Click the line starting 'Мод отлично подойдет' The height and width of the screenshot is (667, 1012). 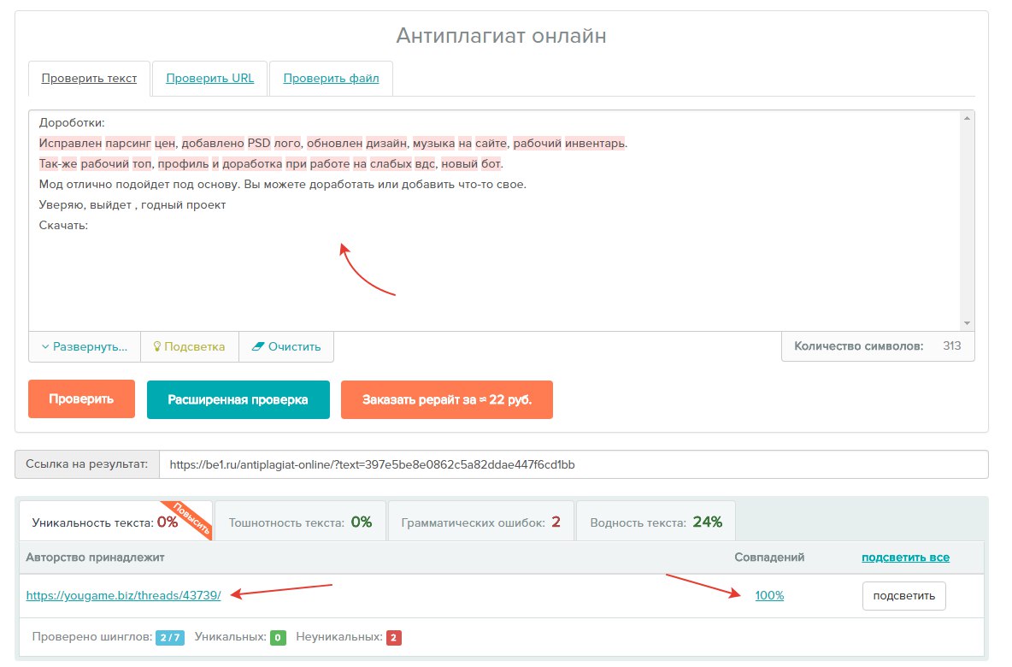(283, 185)
